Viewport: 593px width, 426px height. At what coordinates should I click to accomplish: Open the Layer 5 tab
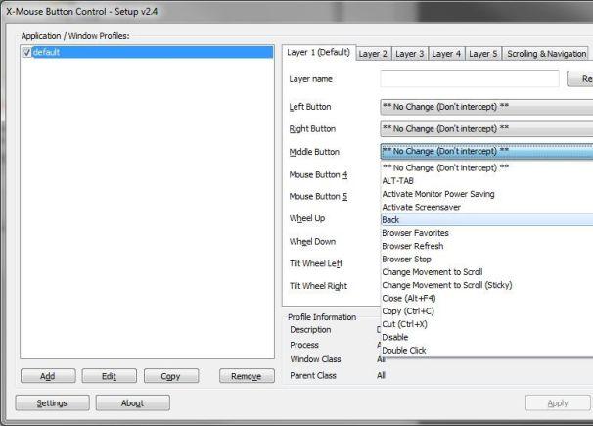point(483,54)
